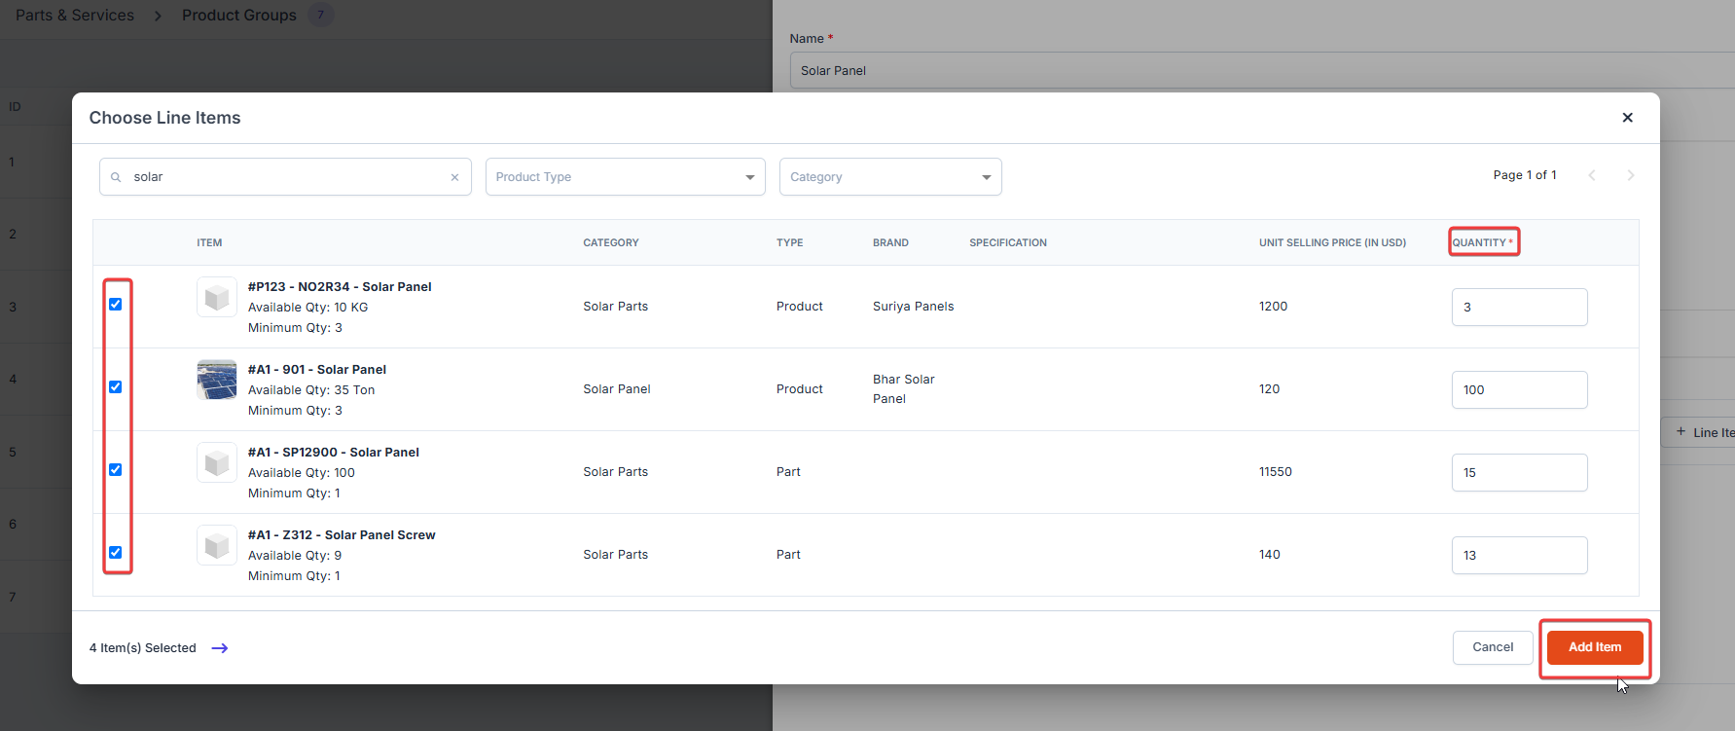Uncheck the 901 Solar Panel row
The width and height of the screenshot is (1735, 731).
point(116,387)
